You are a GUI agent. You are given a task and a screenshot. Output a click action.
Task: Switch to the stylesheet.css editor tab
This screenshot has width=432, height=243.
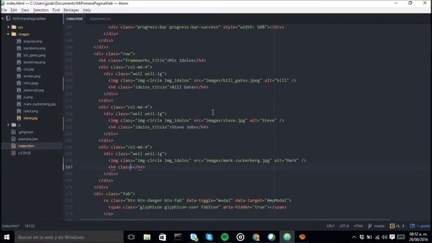point(100,19)
